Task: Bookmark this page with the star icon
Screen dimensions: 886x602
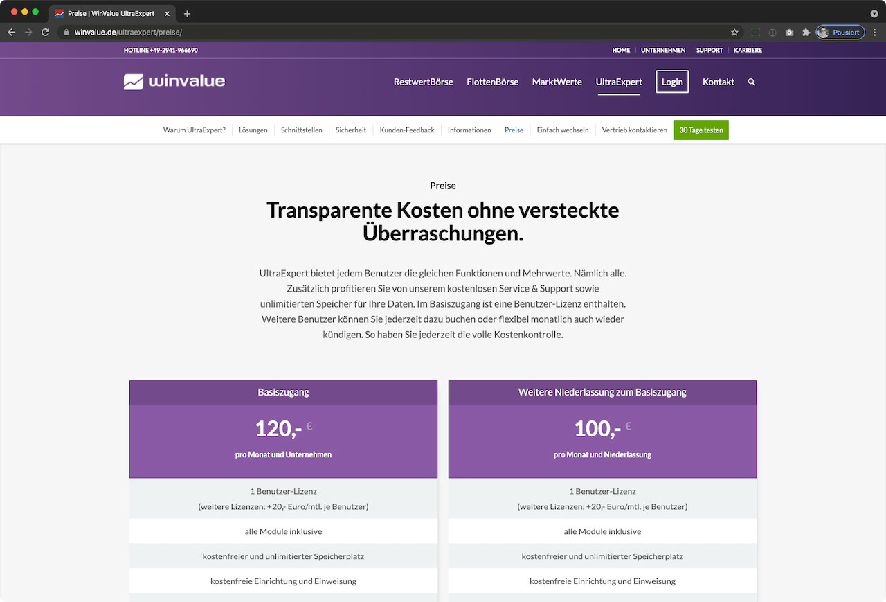Action: click(x=734, y=32)
